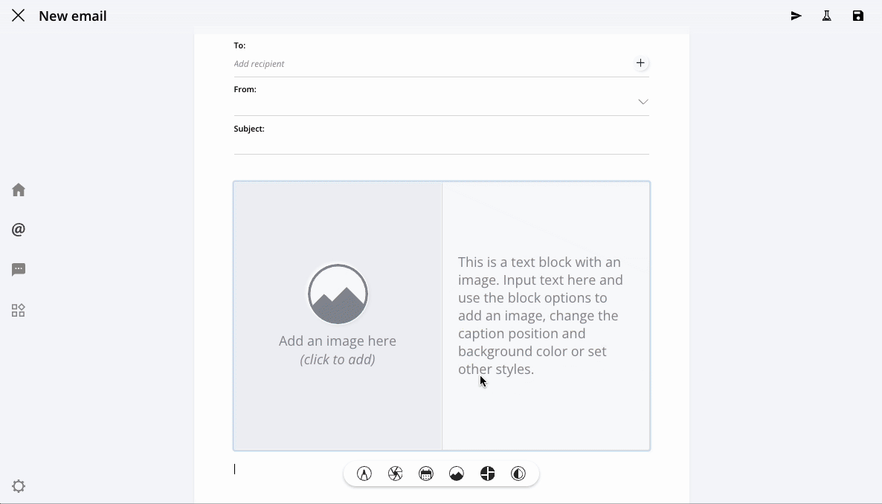Image resolution: width=882 pixels, height=504 pixels.
Task: Save the email draft with the floppy-disk icon
Action: [857, 16]
